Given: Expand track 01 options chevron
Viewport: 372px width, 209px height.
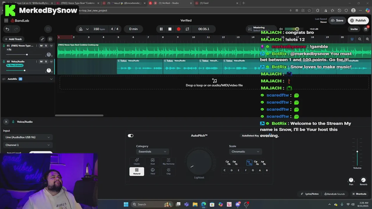Looking at the screenshot, I should pos(51,46).
